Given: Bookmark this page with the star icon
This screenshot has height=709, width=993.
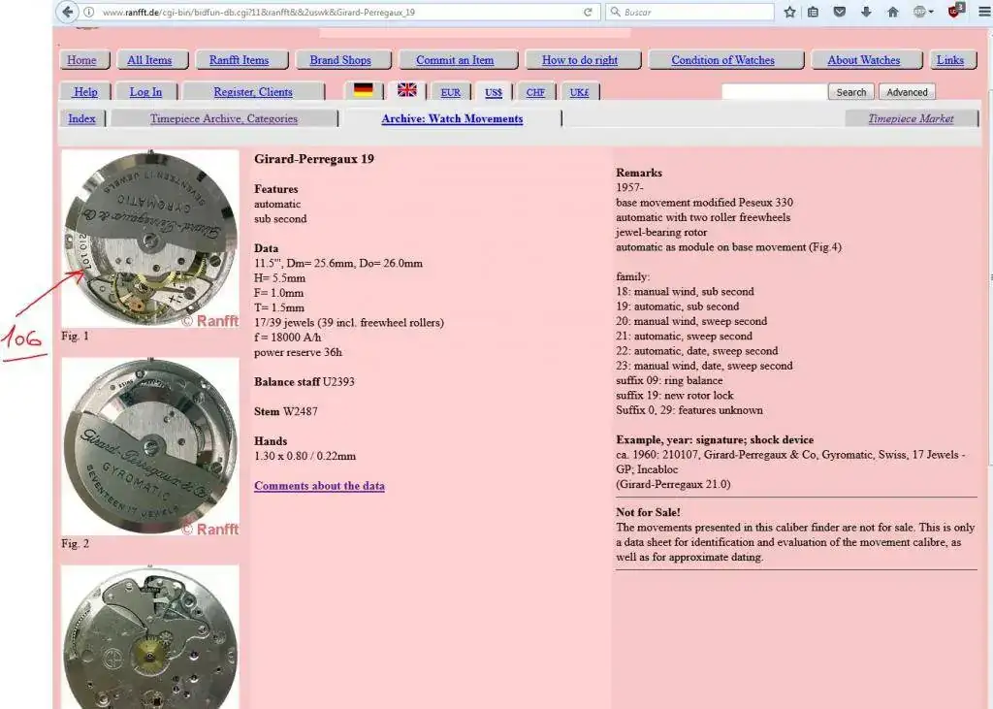Looking at the screenshot, I should (789, 12).
